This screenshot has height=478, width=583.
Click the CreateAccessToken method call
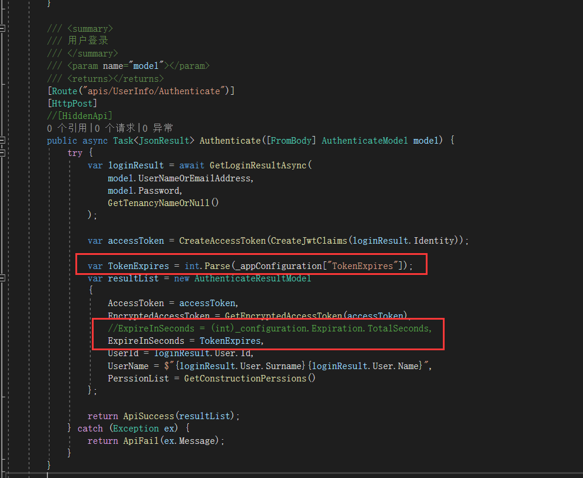pos(223,241)
